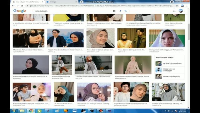Open the Windows Start menu
Viewport: 200px width, 113px height.
(13, 111)
